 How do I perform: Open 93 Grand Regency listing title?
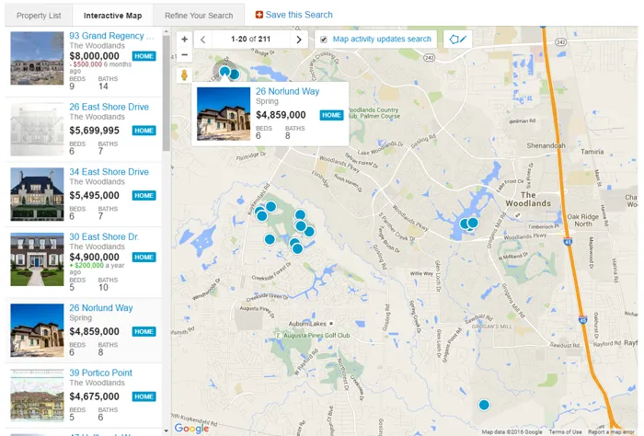click(x=111, y=36)
